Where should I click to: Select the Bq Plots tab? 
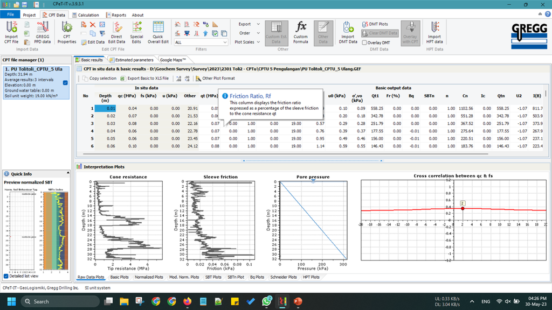tap(257, 277)
